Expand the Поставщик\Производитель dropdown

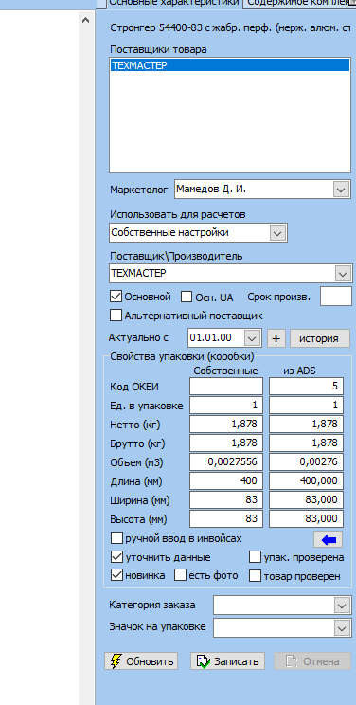click(344, 273)
